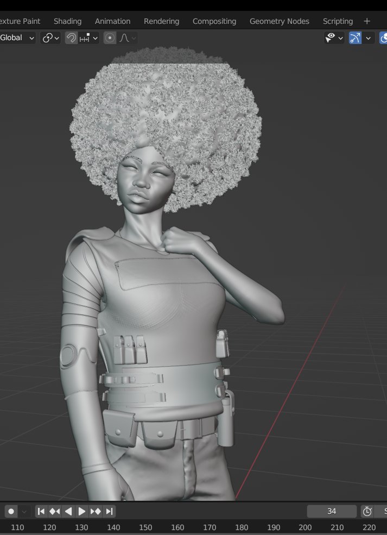
Task: Switch to the Rendering workspace tab
Action: [x=161, y=21]
